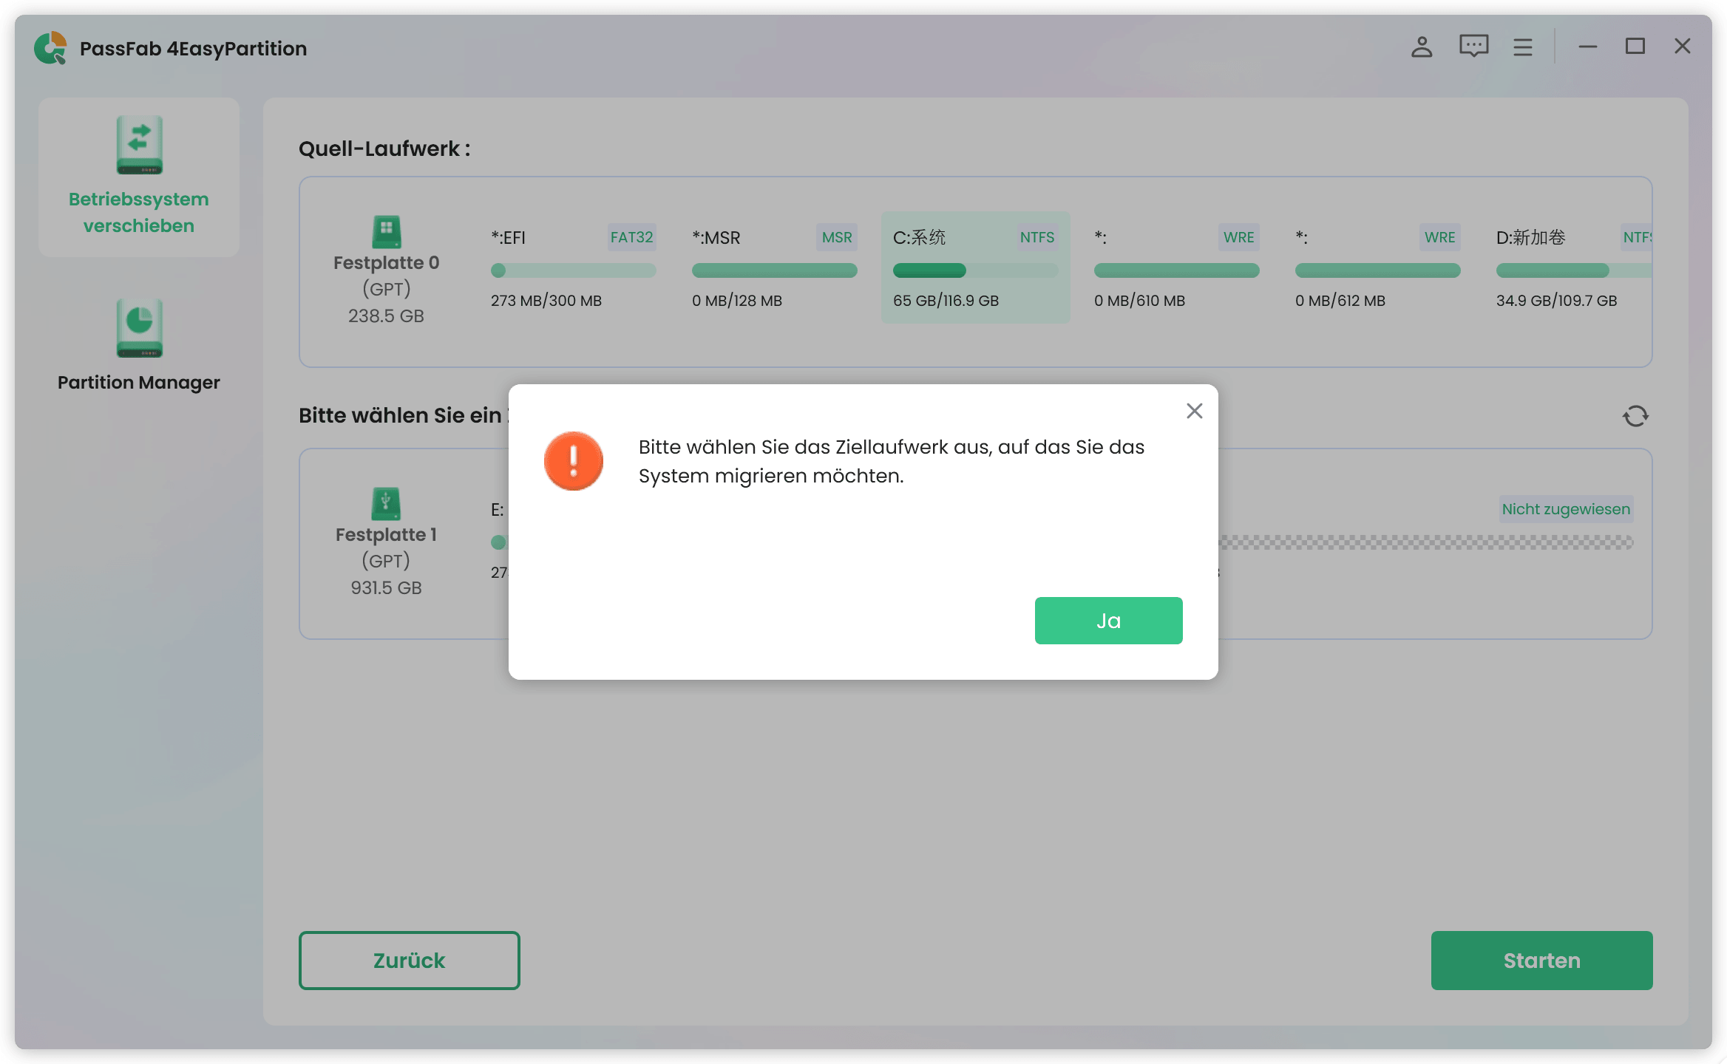Click the C:系统 usage progress bar
Image resolution: width=1727 pixels, height=1064 pixels.
click(974, 271)
